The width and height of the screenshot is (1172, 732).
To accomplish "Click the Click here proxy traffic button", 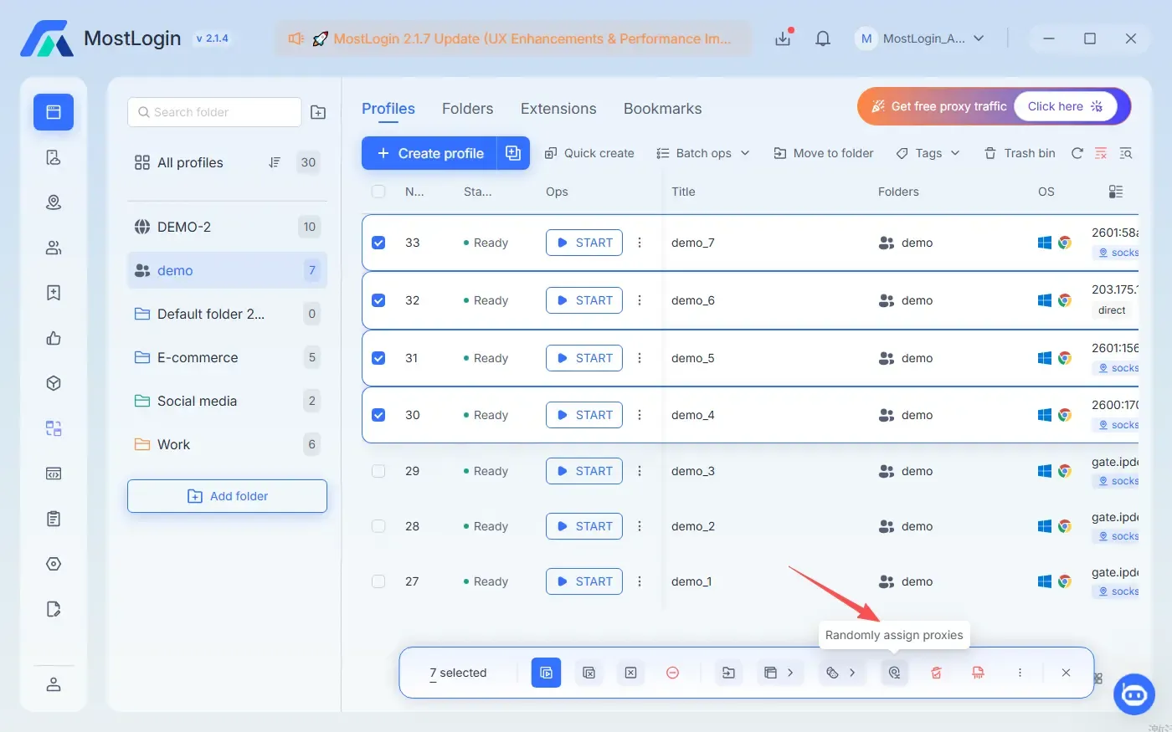I will click(x=1066, y=106).
